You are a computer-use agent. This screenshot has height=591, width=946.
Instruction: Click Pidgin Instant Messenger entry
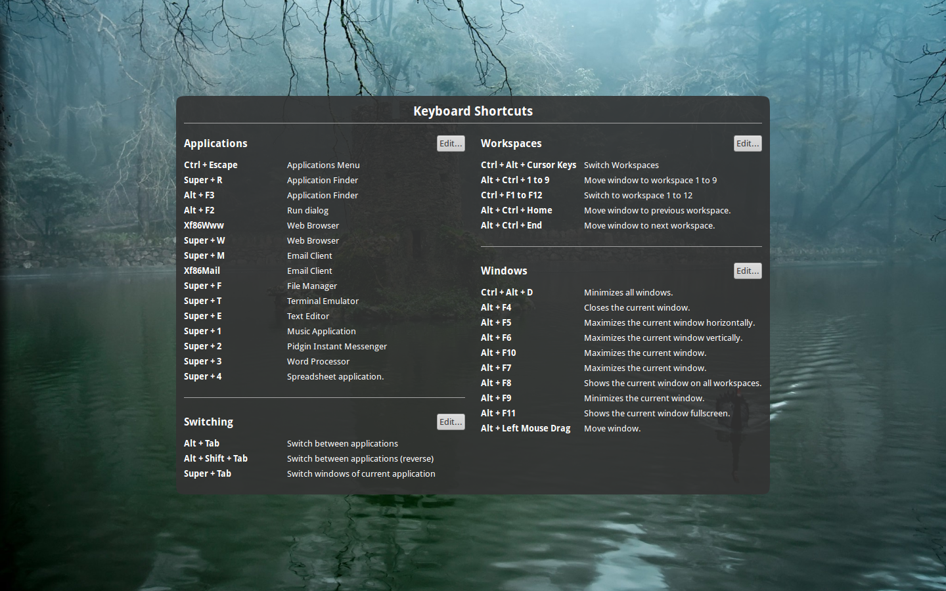tap(336, 346)
